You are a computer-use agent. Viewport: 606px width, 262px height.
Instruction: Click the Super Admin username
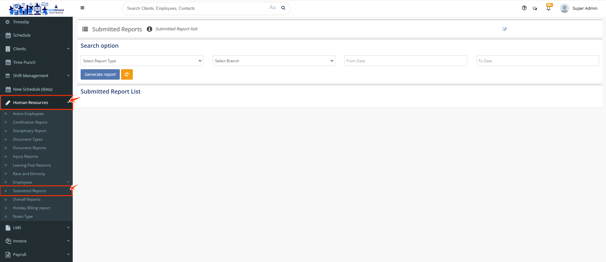[585, 9]
